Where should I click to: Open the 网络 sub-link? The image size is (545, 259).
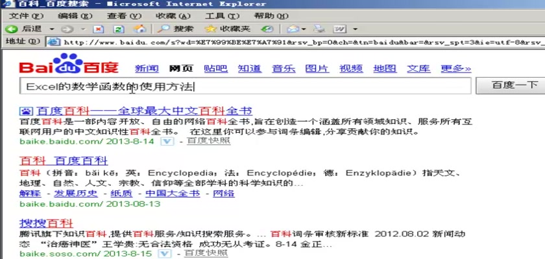coord(224,194)
